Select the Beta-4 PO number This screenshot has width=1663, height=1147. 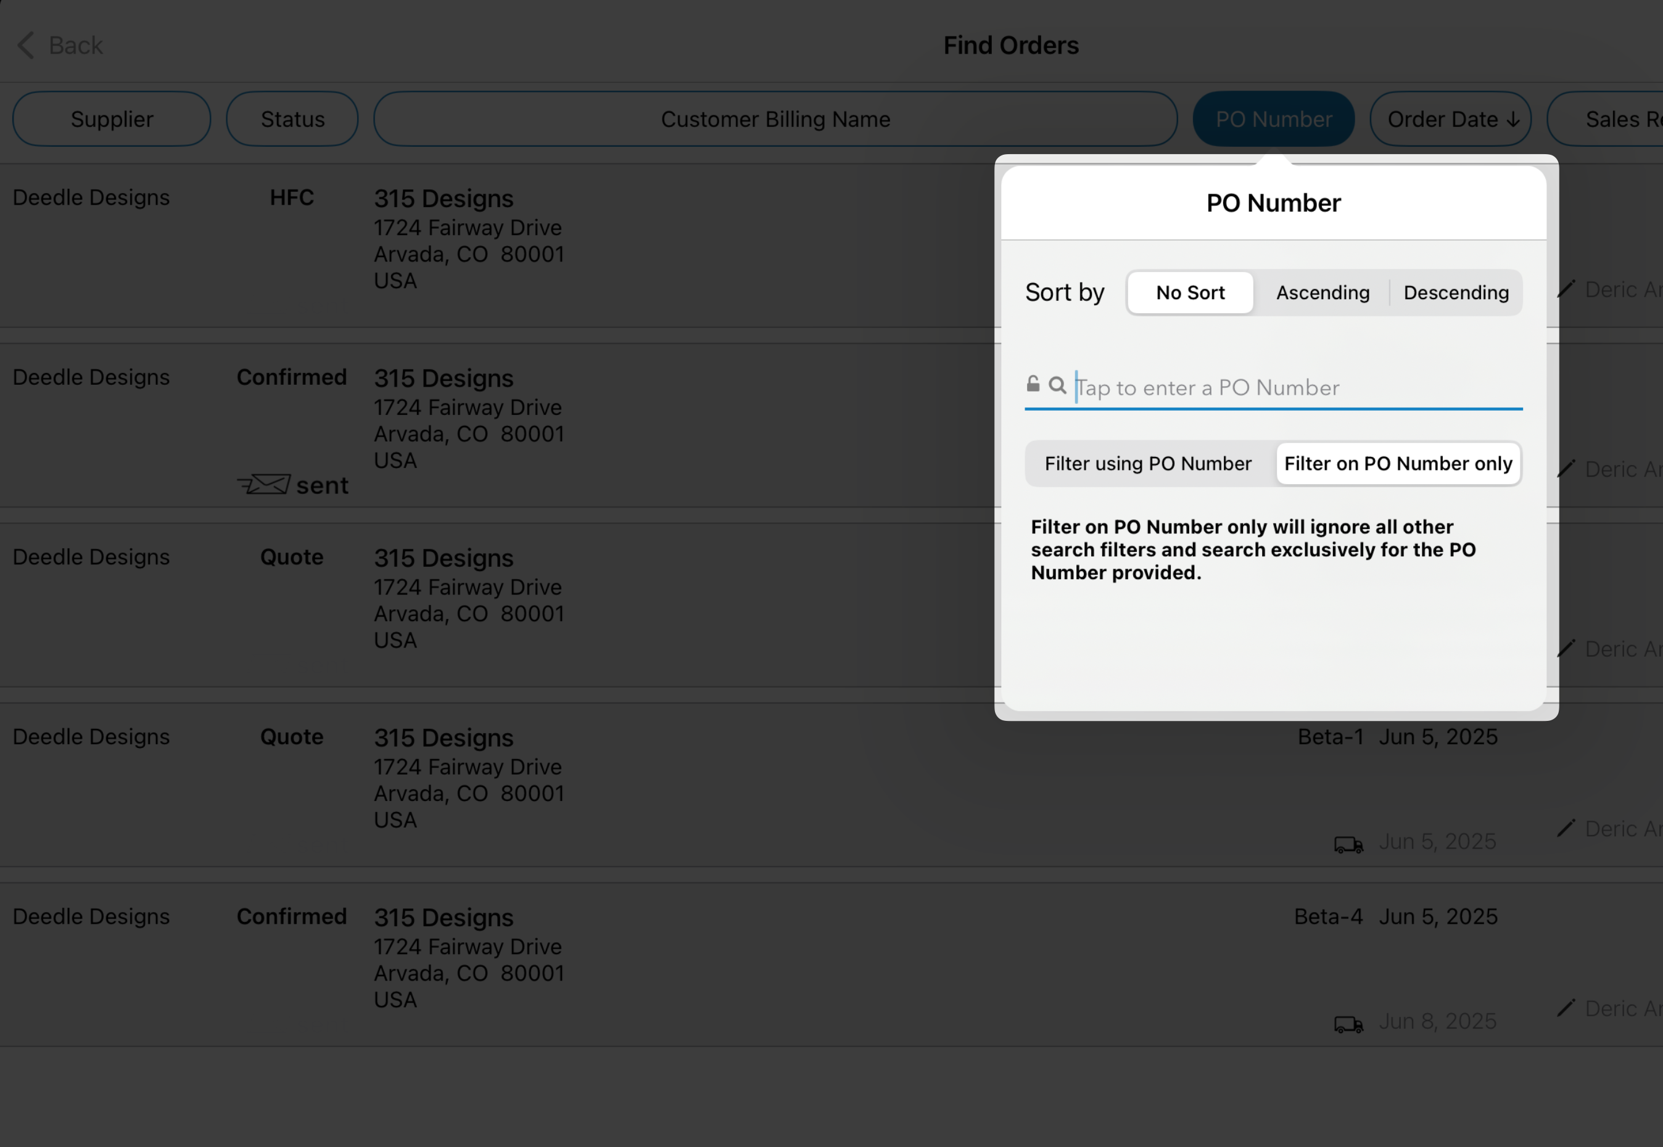point(1328,916)
